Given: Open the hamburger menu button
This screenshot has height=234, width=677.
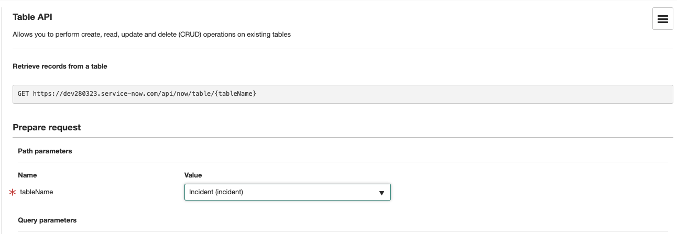Looking at the screenshot, I should 662,19.
